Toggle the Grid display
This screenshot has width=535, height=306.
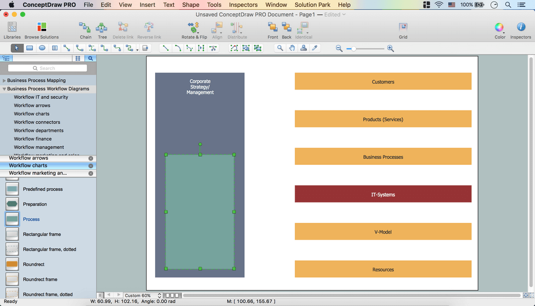(403, 28)
